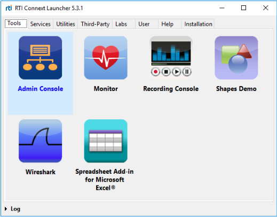The width and height of the screenshot is (277, 217).
Task: Select the Third-Party tab
Action: click(95, 24)
